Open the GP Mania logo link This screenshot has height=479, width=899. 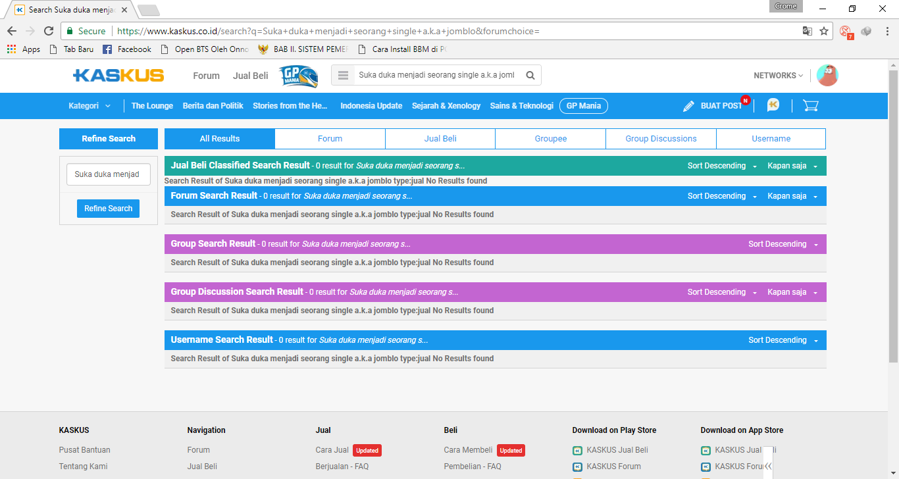point(298,76)
